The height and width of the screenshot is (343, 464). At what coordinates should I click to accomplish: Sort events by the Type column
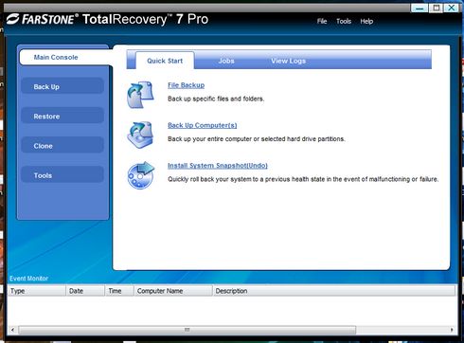click(37, 291)
